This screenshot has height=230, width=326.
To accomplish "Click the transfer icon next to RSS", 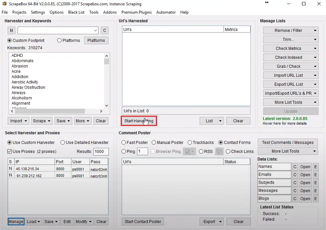I will click(219, 152).
